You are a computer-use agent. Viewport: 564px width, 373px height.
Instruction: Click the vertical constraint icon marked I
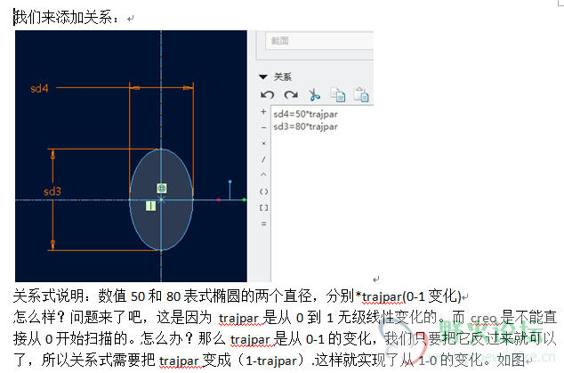(x=150, y=206)
